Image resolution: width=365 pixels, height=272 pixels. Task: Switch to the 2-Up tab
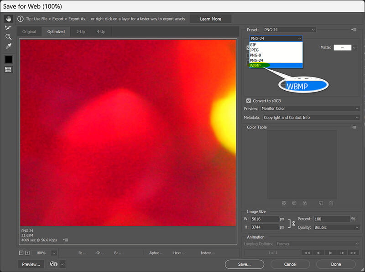point(80,31)
